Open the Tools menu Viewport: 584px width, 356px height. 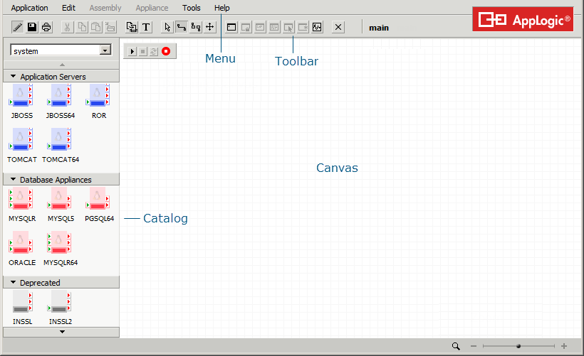(x=192, y=8)
